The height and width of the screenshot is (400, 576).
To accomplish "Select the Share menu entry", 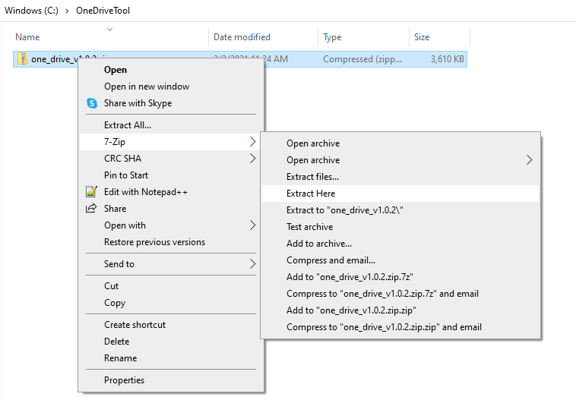I will pos(171,209).
